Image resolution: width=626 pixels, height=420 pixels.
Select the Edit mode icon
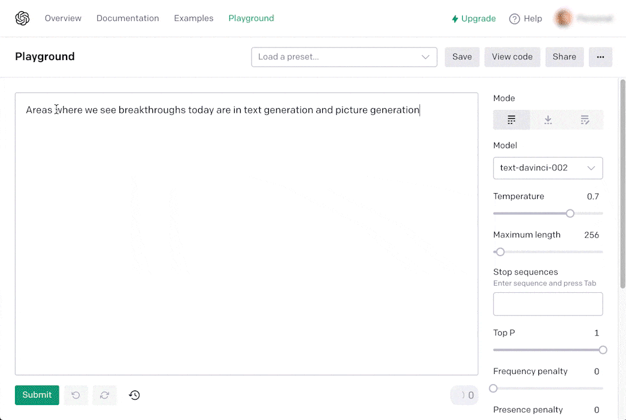[585, 120]
